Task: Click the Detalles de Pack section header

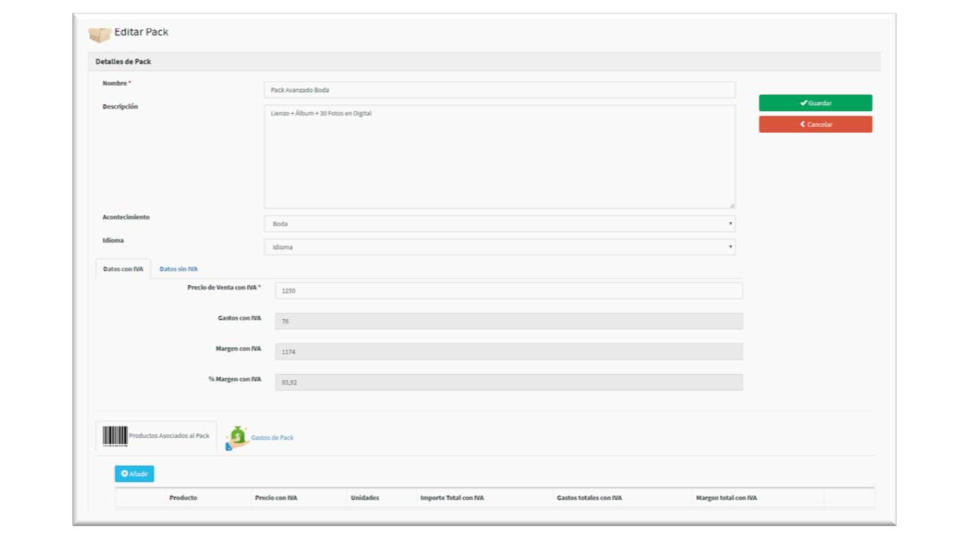Action: tap(484, 62)
